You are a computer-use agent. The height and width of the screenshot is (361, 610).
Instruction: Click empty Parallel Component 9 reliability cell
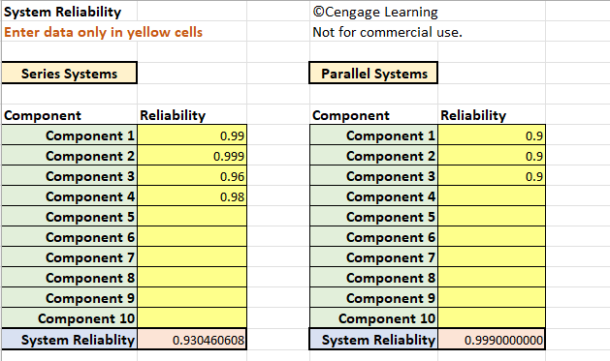[492, 298]
